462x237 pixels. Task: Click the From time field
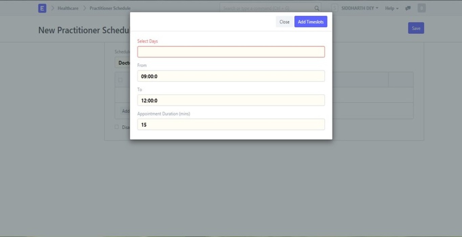pos(231,76)
